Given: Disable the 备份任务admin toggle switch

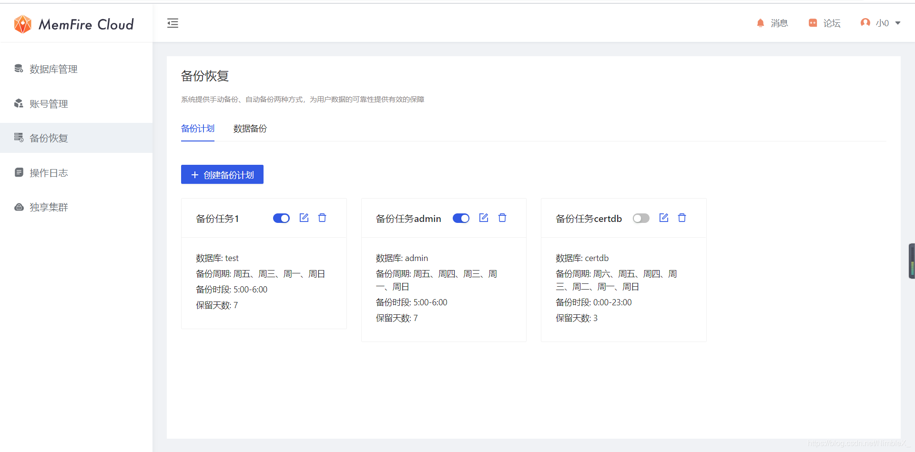Looking at the screenshot, I should (461, 218).
